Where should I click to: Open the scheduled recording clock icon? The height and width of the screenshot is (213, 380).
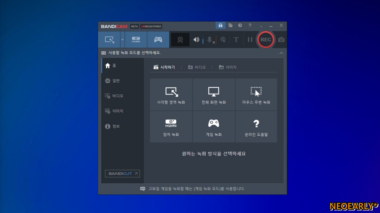pyautogui.click(x=240, y=25)
